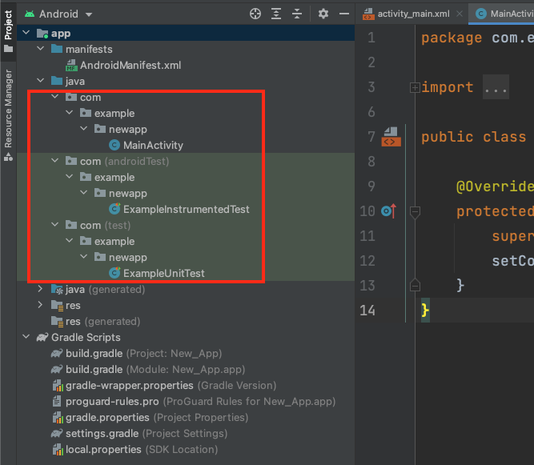Viewport: 534px width, 465px height.
Task: Select the ExampleUnitTest class icon
Action: point(114,273)
